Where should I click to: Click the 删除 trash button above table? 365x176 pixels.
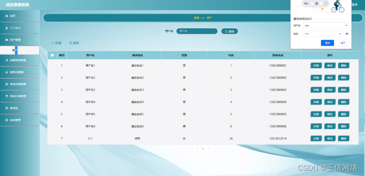(x=74, y=43)
